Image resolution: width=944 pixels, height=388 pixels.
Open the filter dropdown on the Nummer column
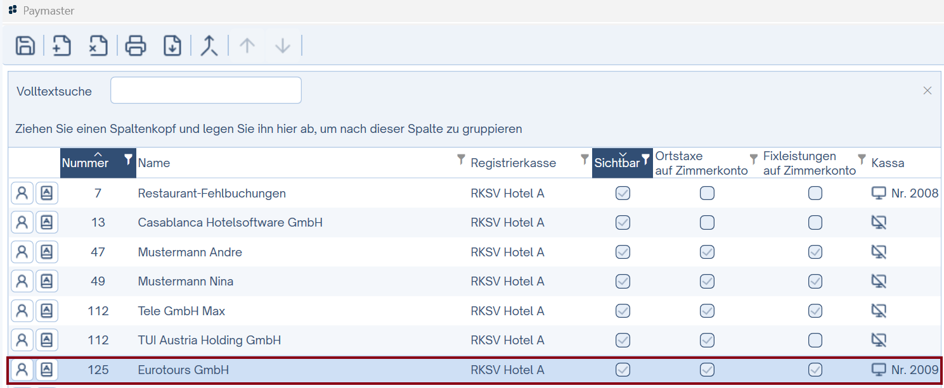click(127, 160)
